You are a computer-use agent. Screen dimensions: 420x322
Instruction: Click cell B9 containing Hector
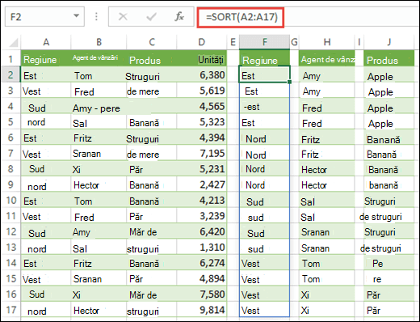(99, 184)
